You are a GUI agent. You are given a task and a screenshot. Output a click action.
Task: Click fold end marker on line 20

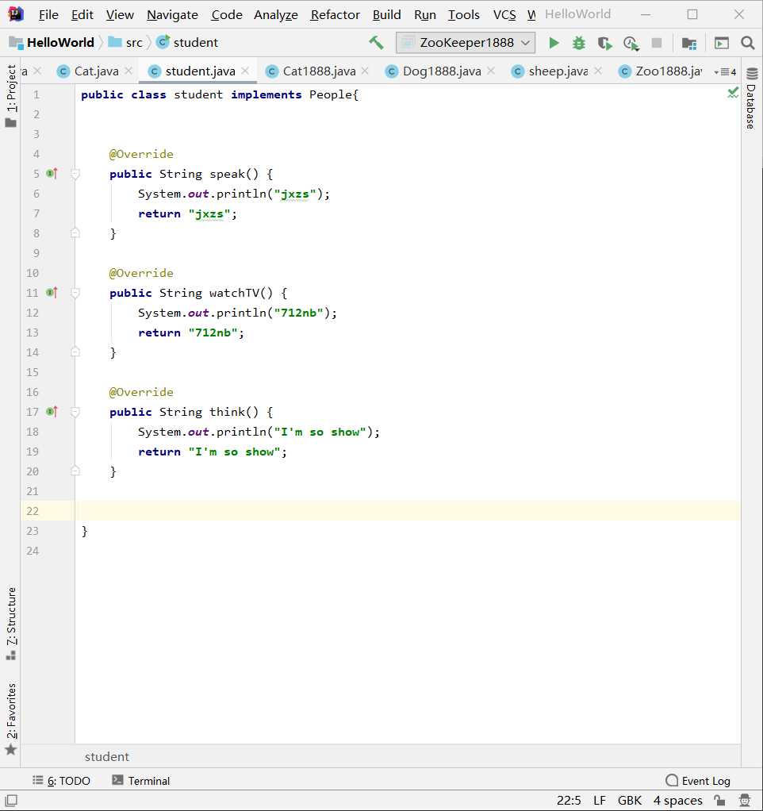(x=75, y=470)
